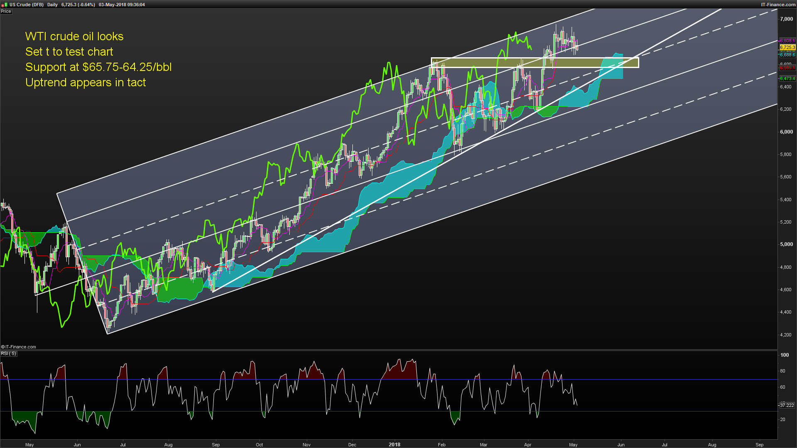Click the 37.222 RSI value tag

tap(787, 405)
